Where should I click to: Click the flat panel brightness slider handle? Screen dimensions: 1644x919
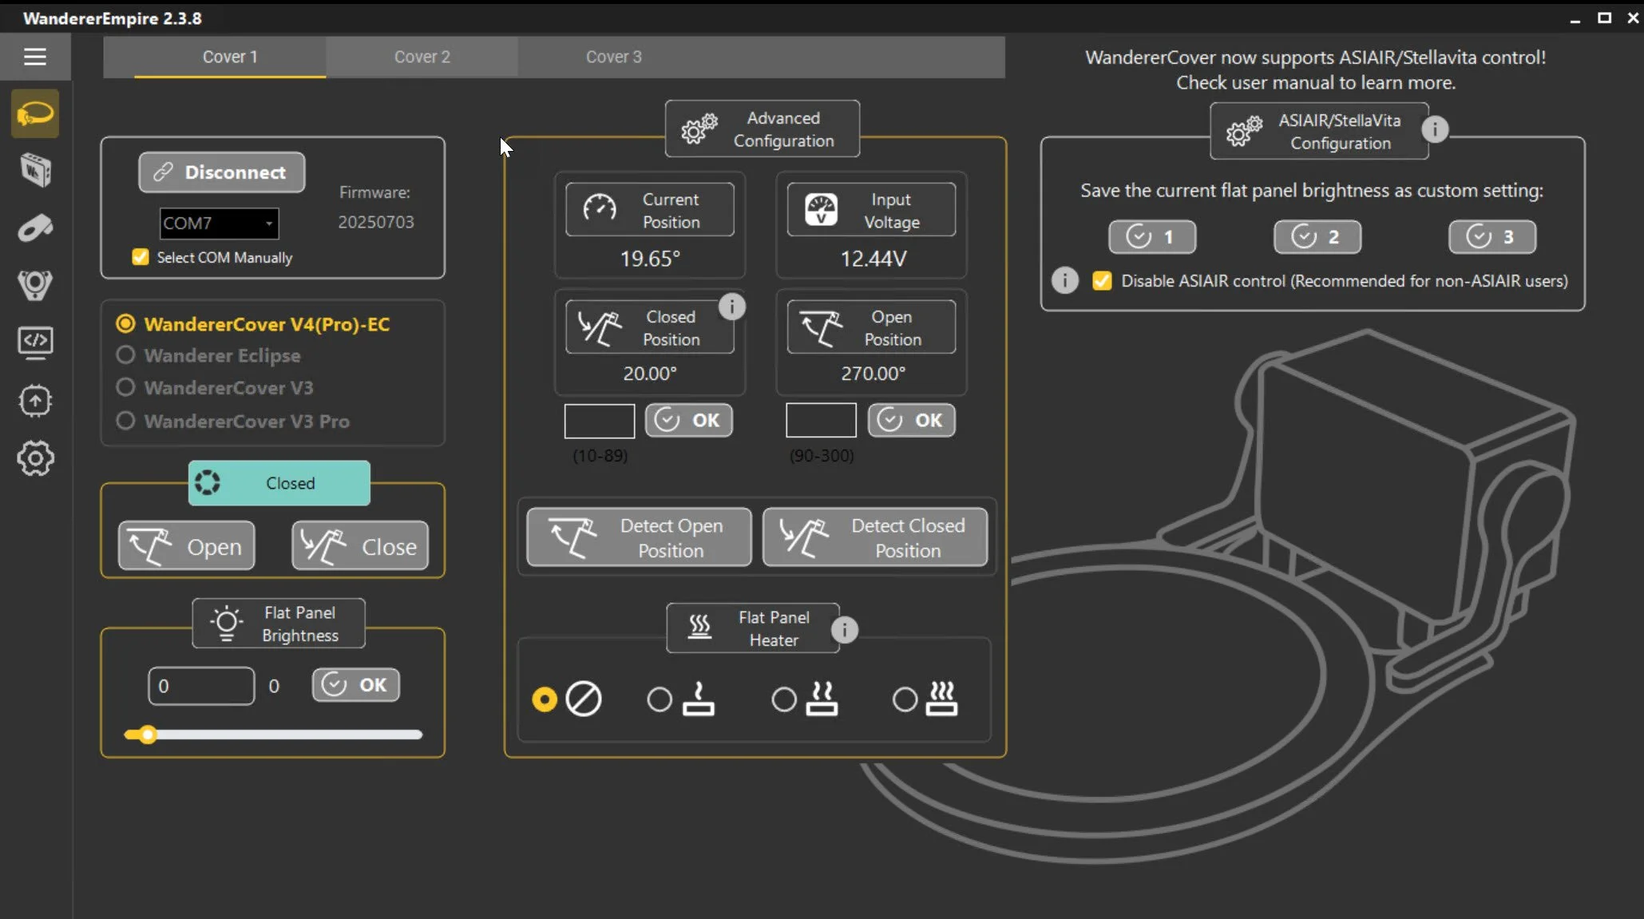[x=147, y=735]
